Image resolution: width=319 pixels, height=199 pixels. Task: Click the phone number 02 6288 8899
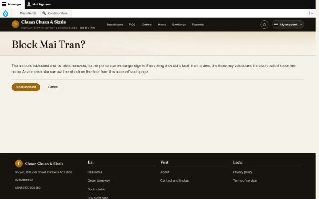click(x=24, y=180)
